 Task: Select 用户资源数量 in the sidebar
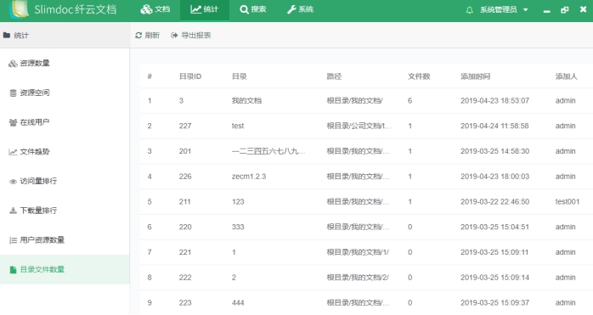[x=65, y=240]
